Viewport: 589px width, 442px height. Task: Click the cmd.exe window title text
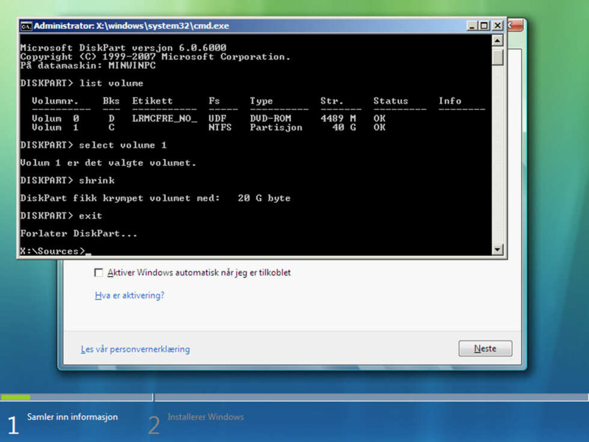pyautogui.click(x=132, y=26)
